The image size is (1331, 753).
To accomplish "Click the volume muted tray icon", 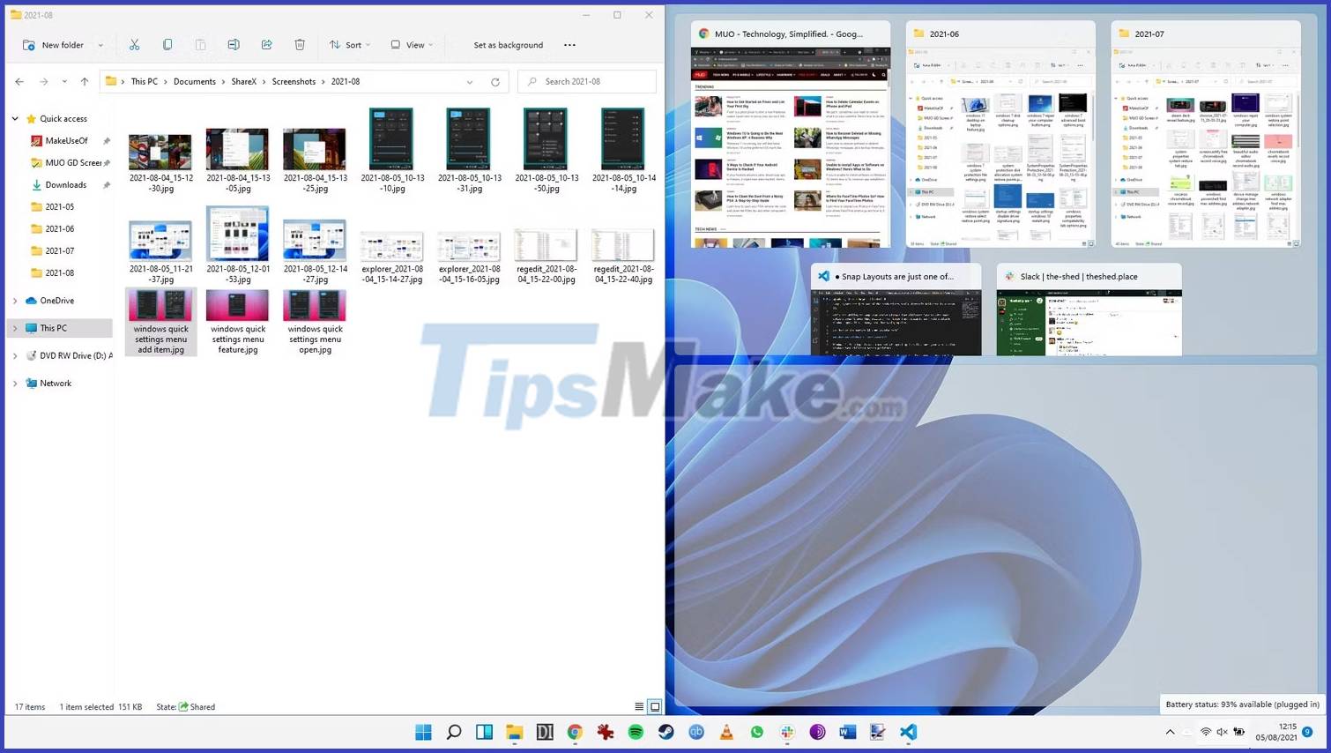I will (x=1222, y=732).
